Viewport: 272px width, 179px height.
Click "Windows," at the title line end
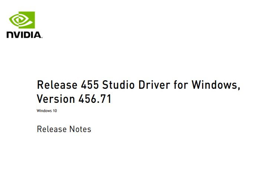tap(216, 85)
